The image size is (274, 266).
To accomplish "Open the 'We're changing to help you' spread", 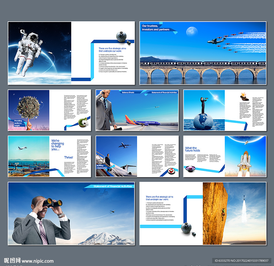I will point(50,156).
